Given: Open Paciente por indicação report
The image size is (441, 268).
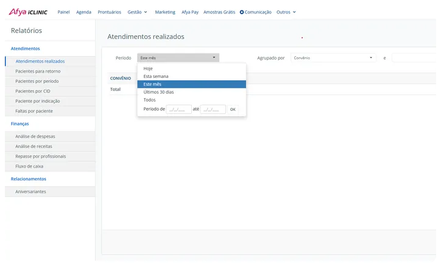Looking at the screenshot, I should click(x=50, y=101).
